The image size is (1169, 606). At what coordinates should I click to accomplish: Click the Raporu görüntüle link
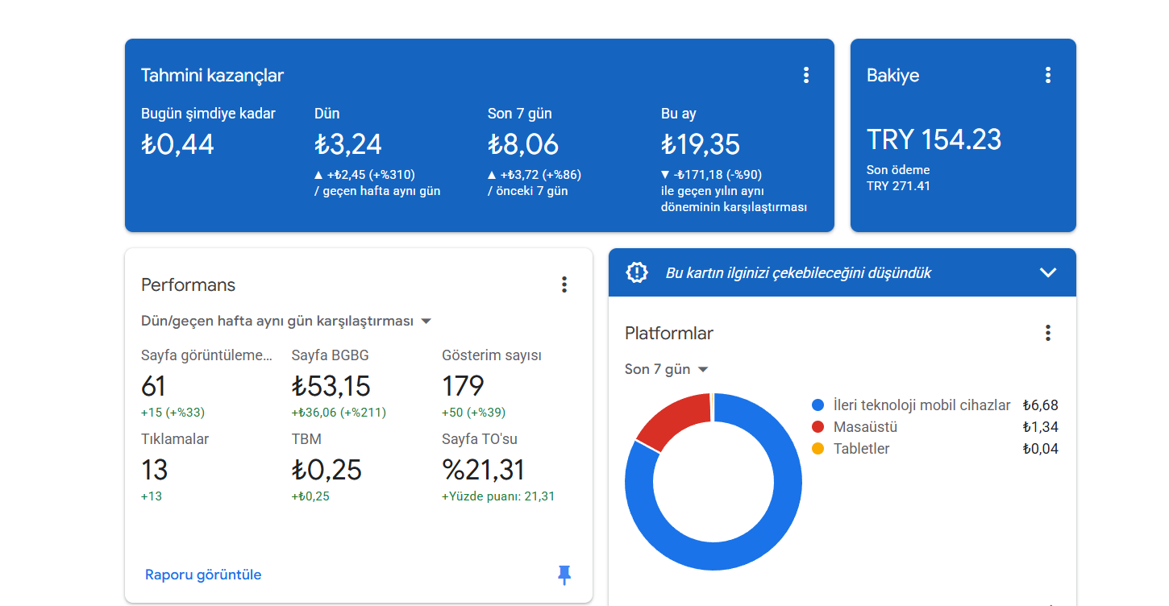[x=203, y=575]
